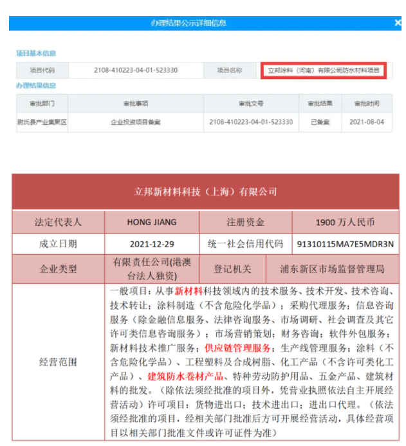Click the 审批时间 column header
The width and height of the screenshot is (406, 446).
pos(367,104)
